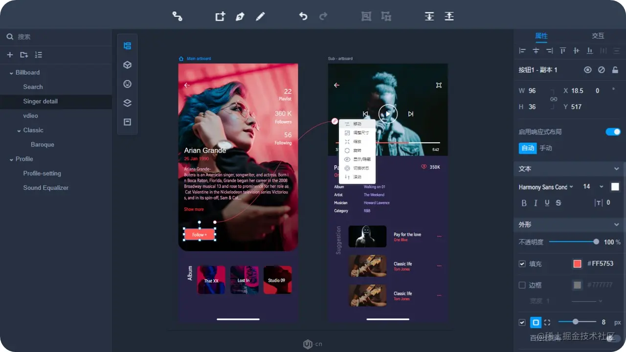Viewport: 626px width, 352px height.
Task: Collapse the 文本 section
Action: point(616,169)
